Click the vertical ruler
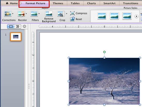142x107 pixels. (x=33, y=69)
